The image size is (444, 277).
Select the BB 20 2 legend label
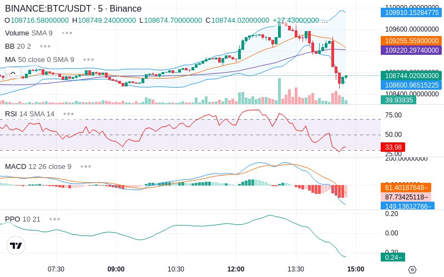pos(18,47)
